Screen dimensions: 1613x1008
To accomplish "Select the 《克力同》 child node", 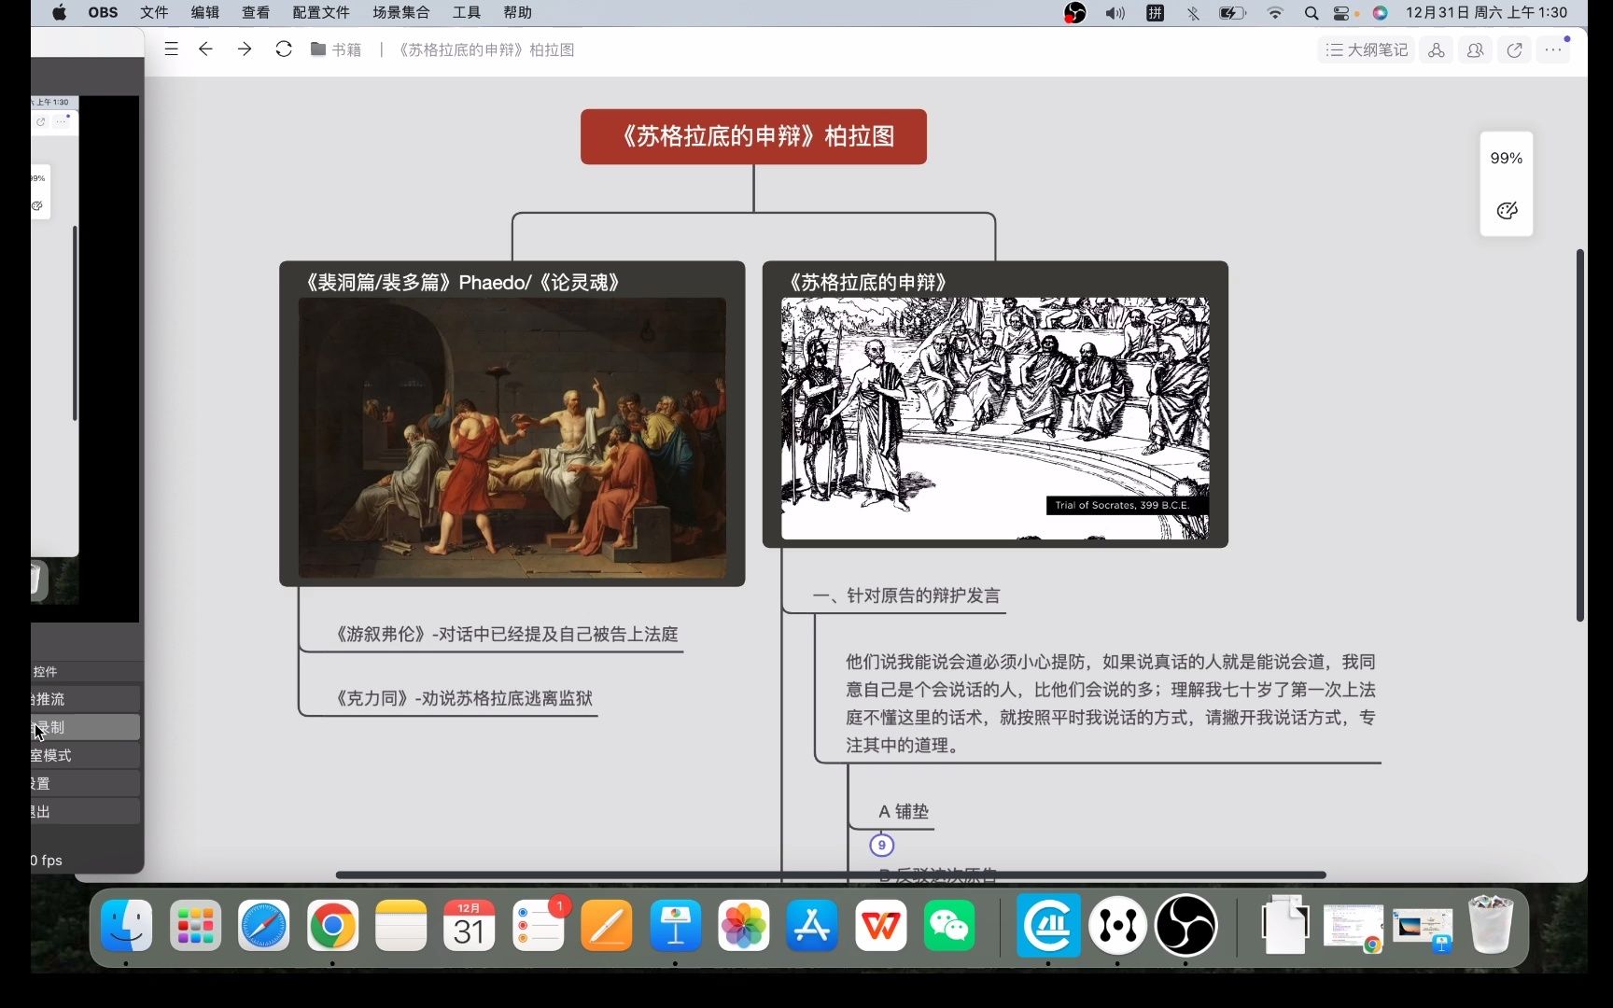I will (463, 698).
